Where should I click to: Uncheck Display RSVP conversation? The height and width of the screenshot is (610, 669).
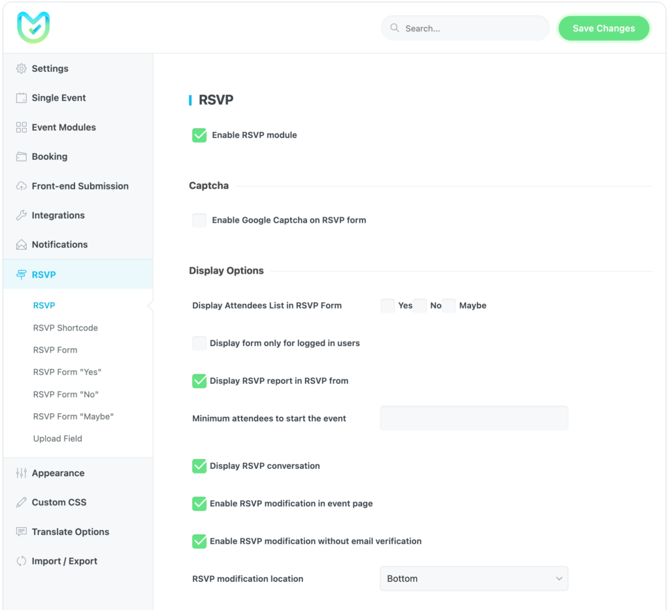(x=199, y=466)
